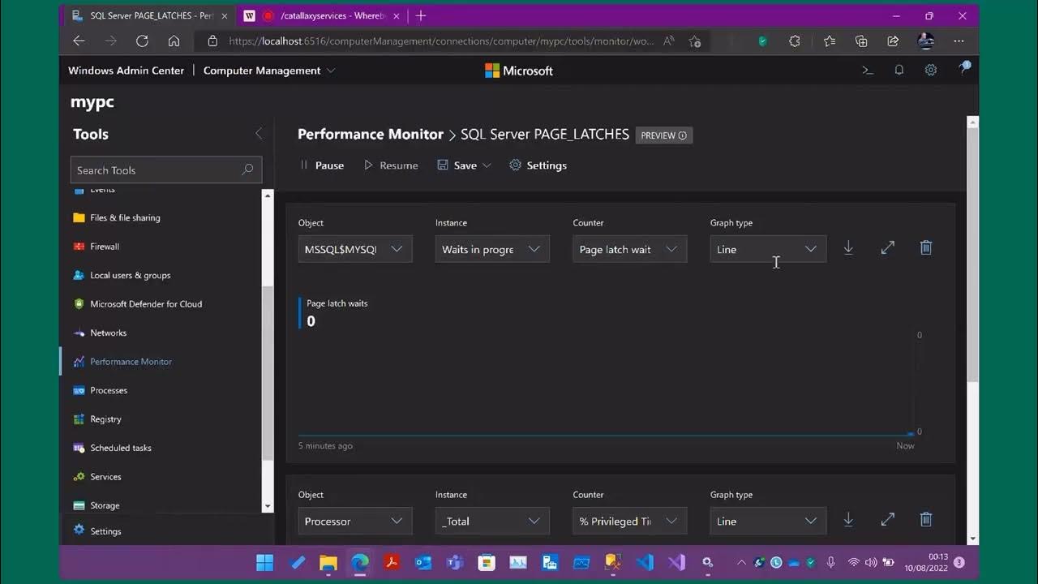The height and width of the screenshot is (584, 1038).
Task: Click the browser Share icon
Action: pyautogui.click(x=893, y=41)
